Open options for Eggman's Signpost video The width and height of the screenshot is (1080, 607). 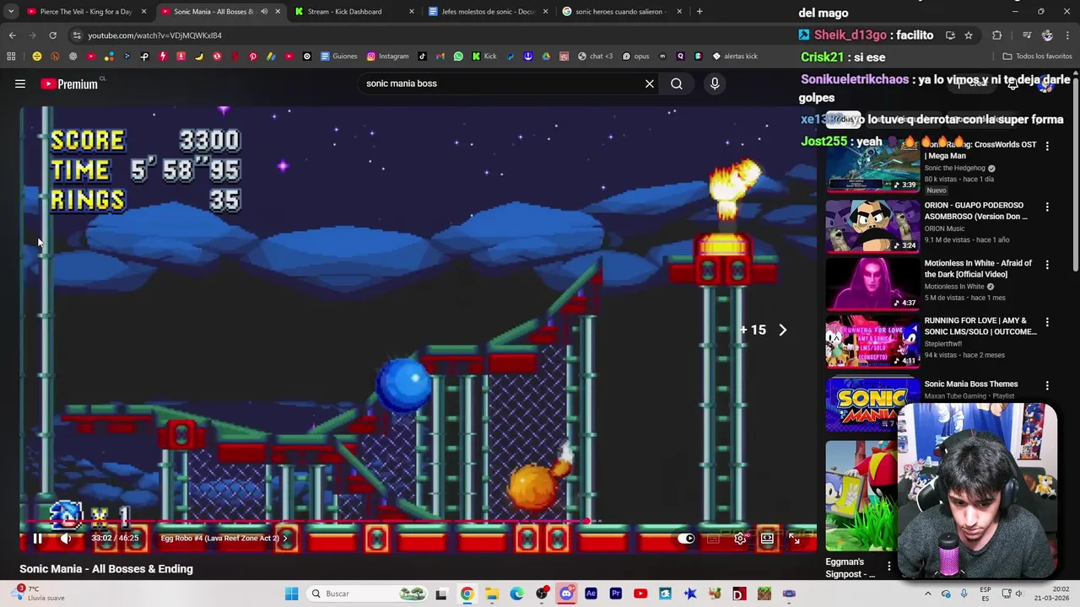[x=888, y=566]
